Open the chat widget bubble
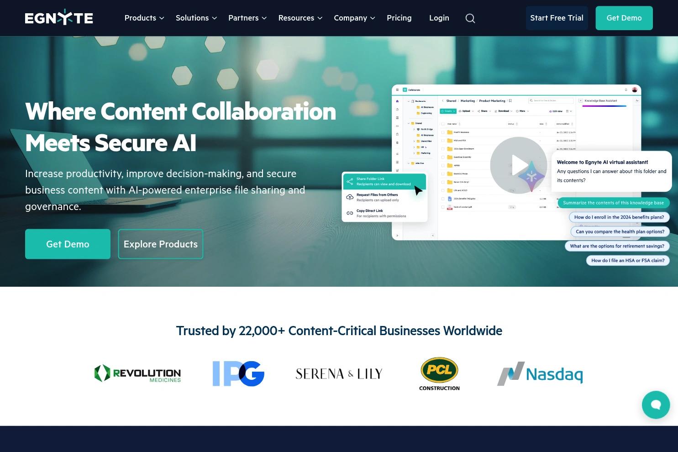 coord(656,405)
